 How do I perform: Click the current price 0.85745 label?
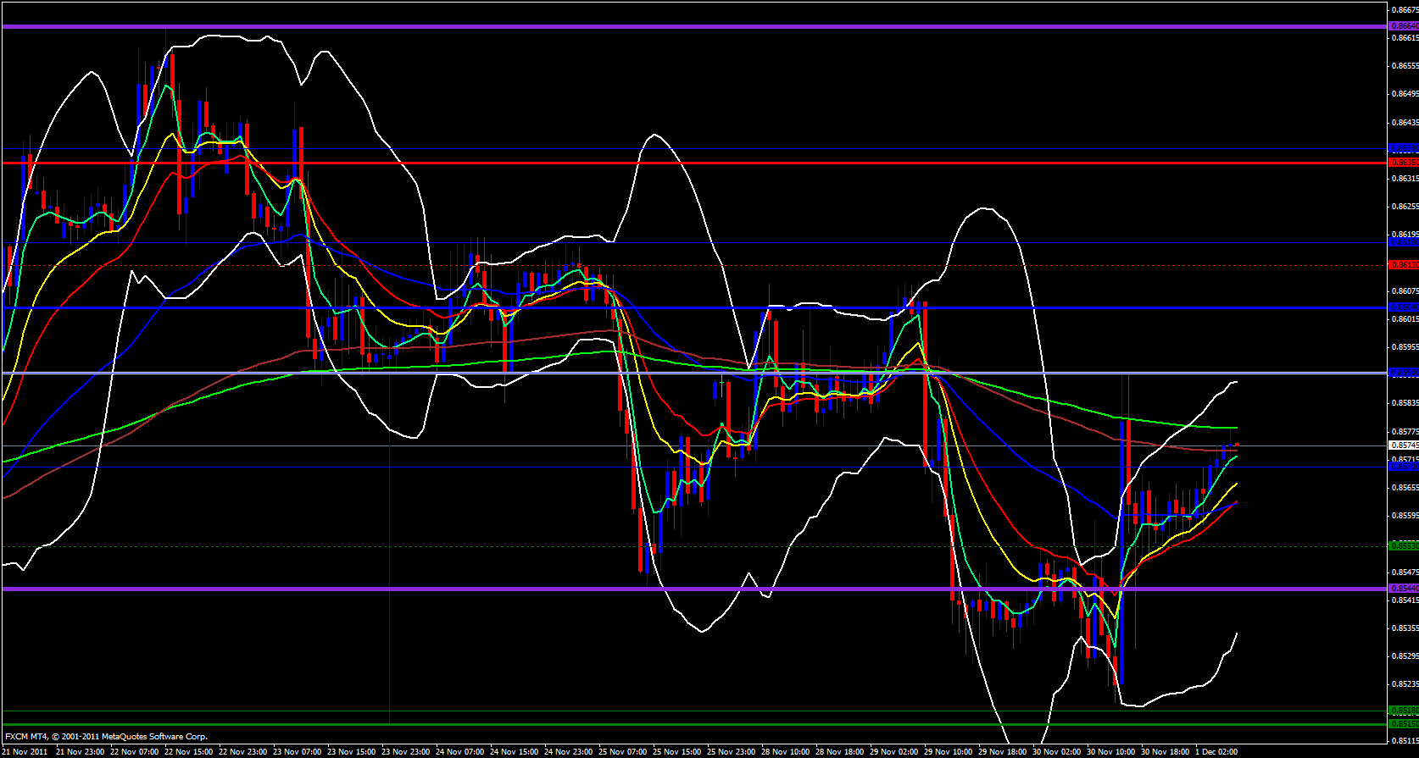1403,445
